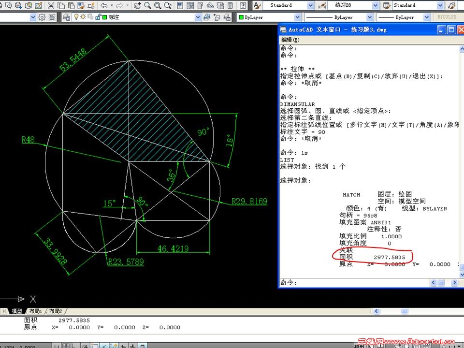This screenshot has width=464, height=348.
Task: Switch to the 模型 tab
Action: click(17, 311)
